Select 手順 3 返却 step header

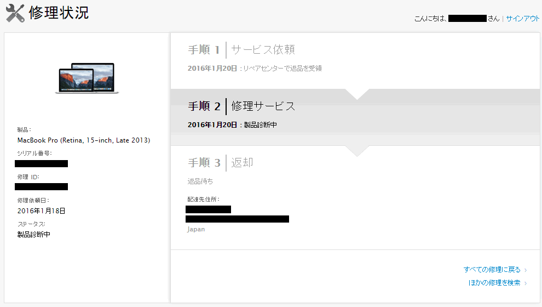tap(221, 163)
